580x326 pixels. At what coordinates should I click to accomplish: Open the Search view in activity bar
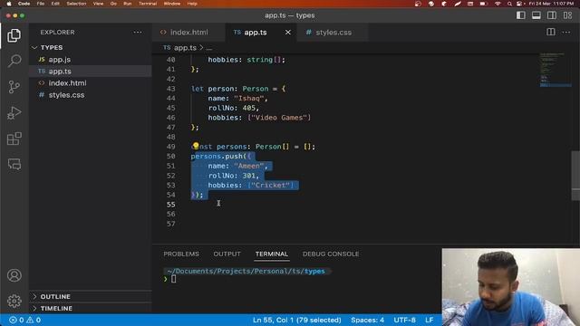click(14, 61)
